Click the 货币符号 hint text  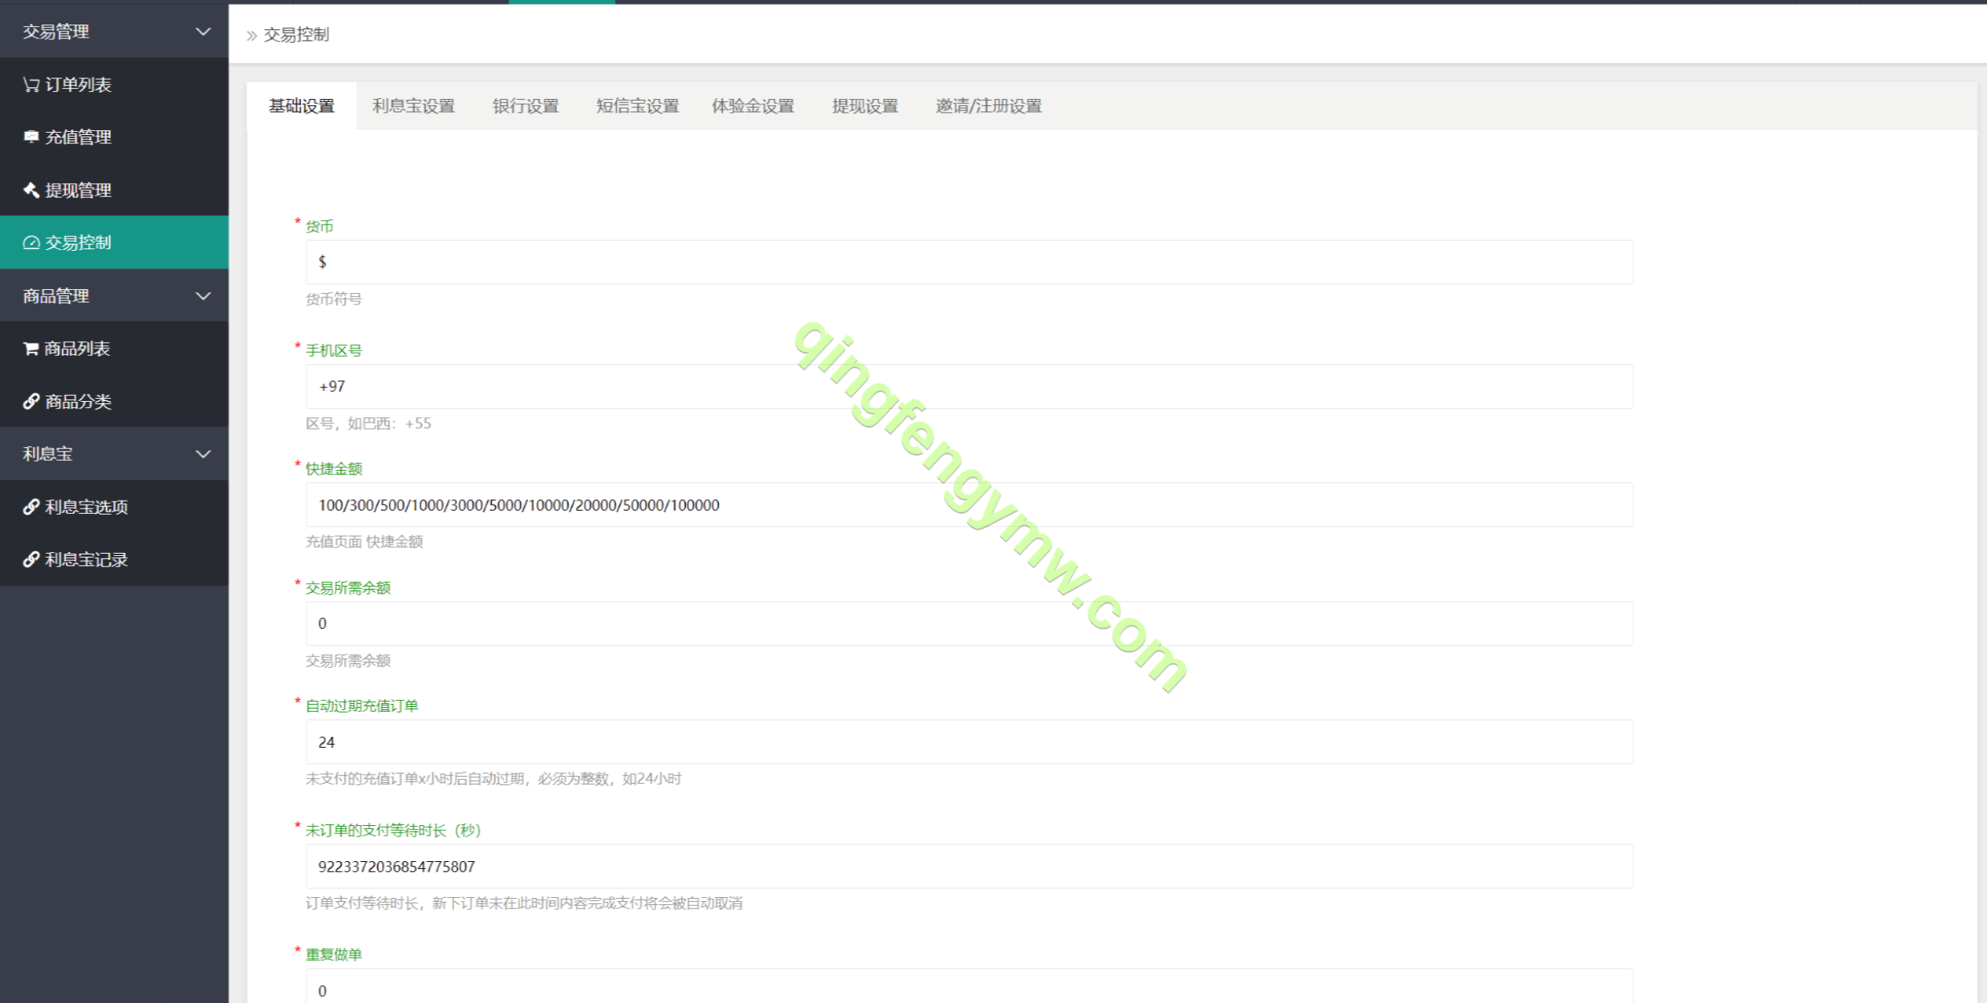click(333, 299)
